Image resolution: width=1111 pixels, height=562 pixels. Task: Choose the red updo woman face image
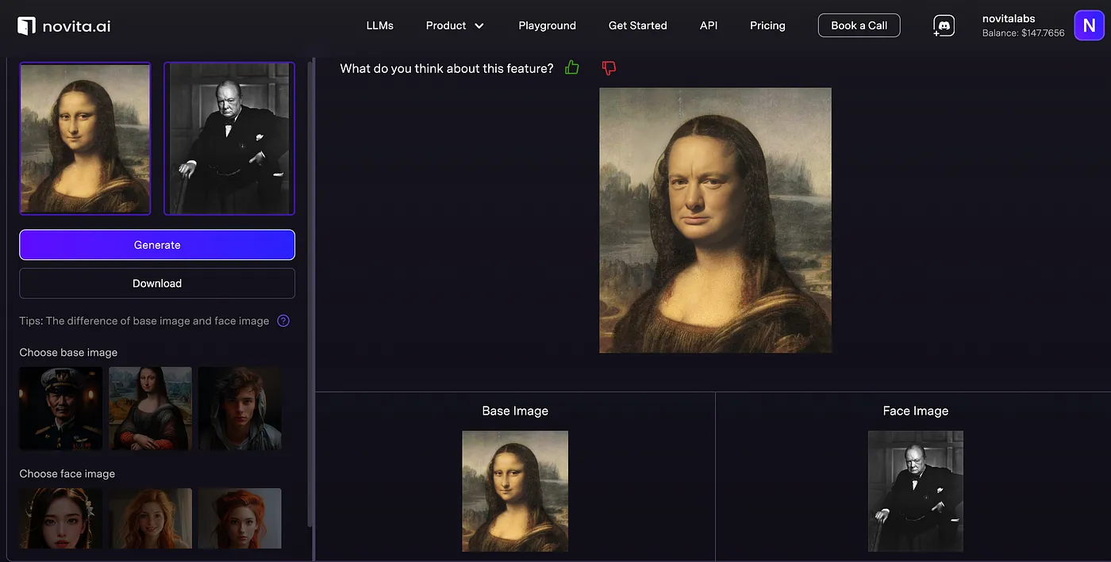pos(240,518)
